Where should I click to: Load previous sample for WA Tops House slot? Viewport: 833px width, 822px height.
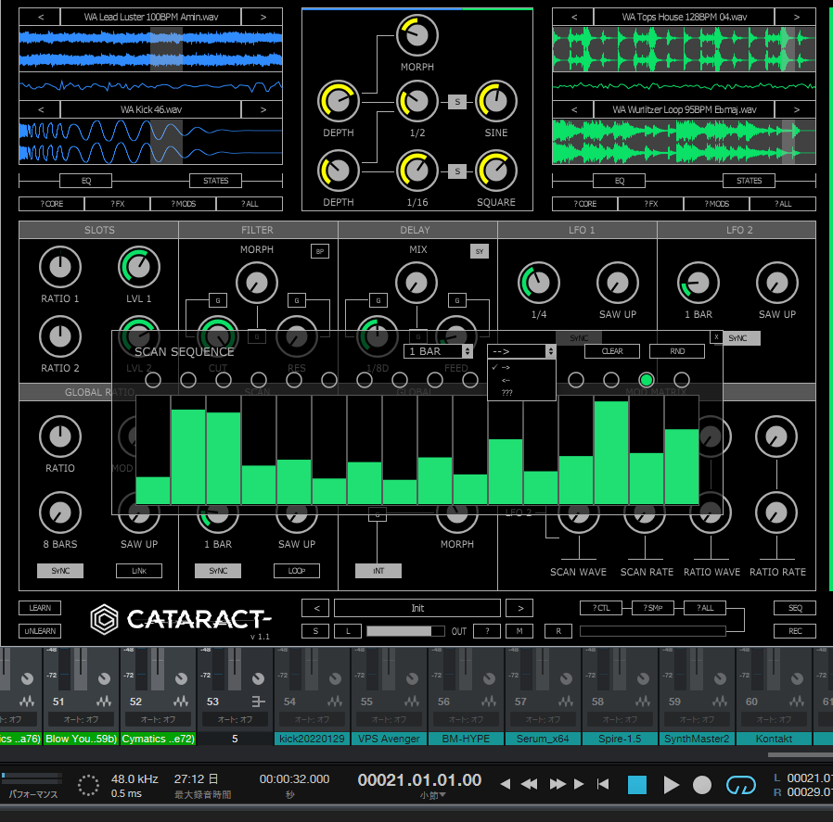[574, 17]
